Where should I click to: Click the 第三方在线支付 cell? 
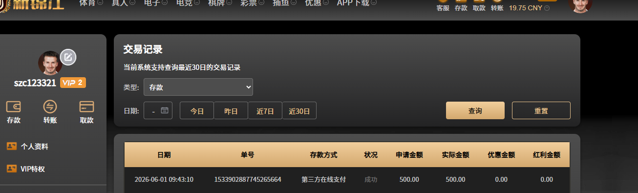tap(324, 179)
